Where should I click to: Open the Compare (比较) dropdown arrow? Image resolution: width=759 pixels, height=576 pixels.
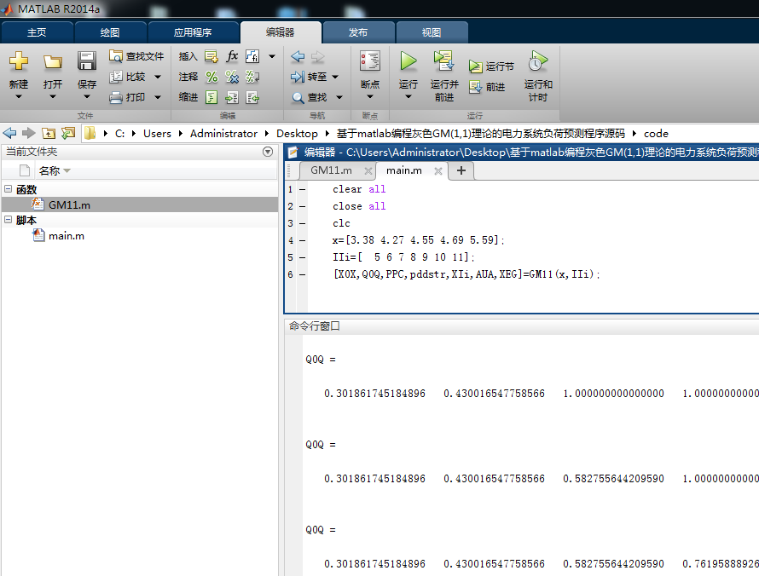tap(158, 77)
